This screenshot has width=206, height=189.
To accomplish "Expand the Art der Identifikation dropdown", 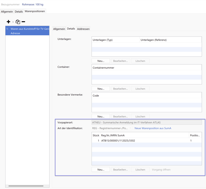I will [130, 128].
